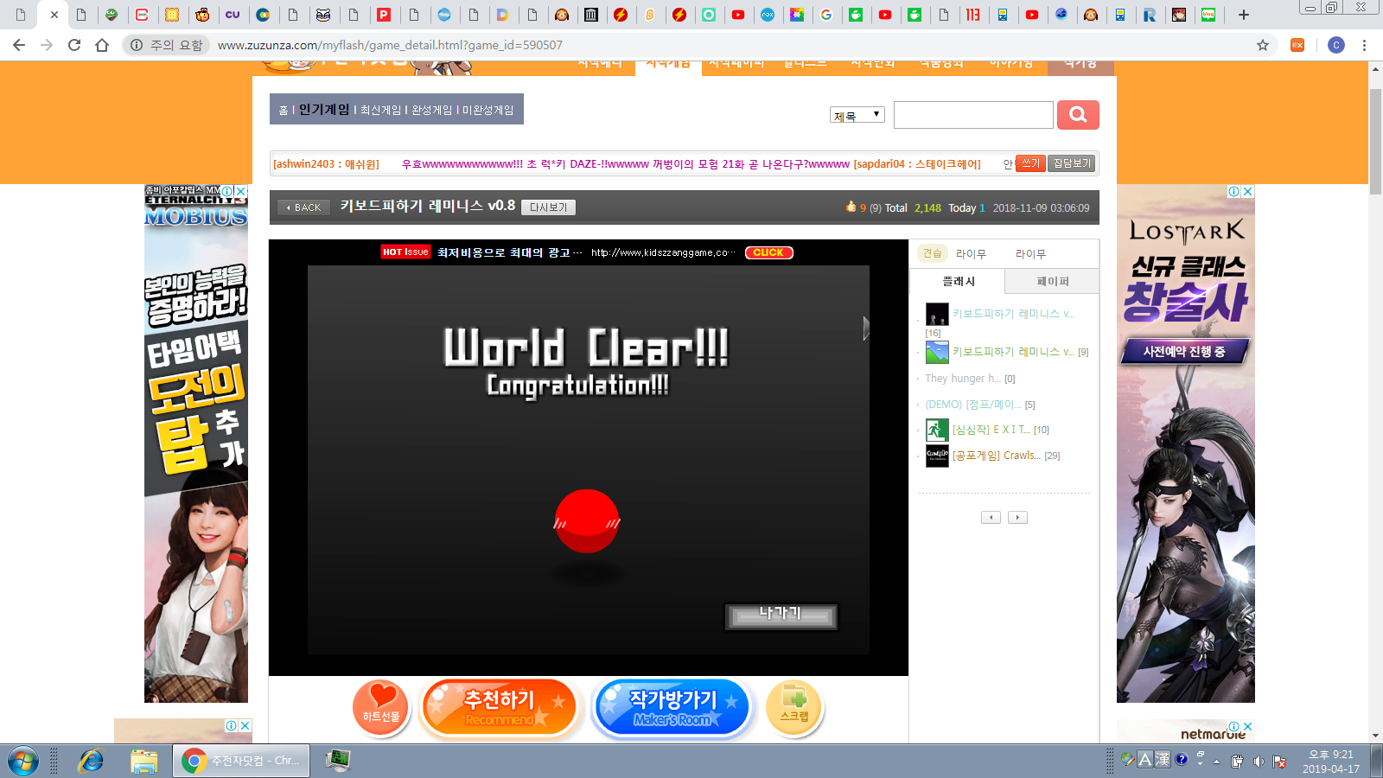Open the 플래시 tab
This screenshot has height=778, width=1383.
click(x=958, y=281)
